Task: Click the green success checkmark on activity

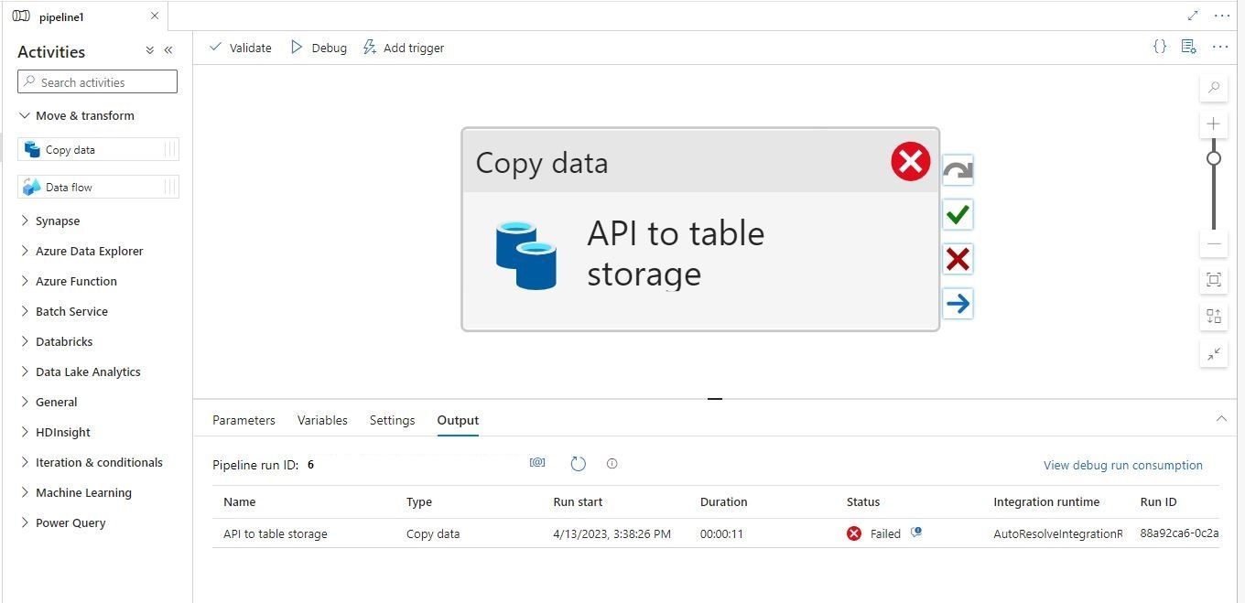Action: 958,215
